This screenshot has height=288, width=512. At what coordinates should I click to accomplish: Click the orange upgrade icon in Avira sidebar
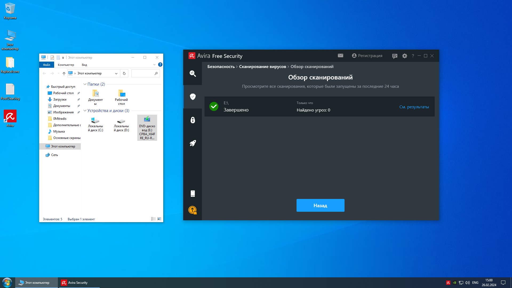(x=193, y=210)
